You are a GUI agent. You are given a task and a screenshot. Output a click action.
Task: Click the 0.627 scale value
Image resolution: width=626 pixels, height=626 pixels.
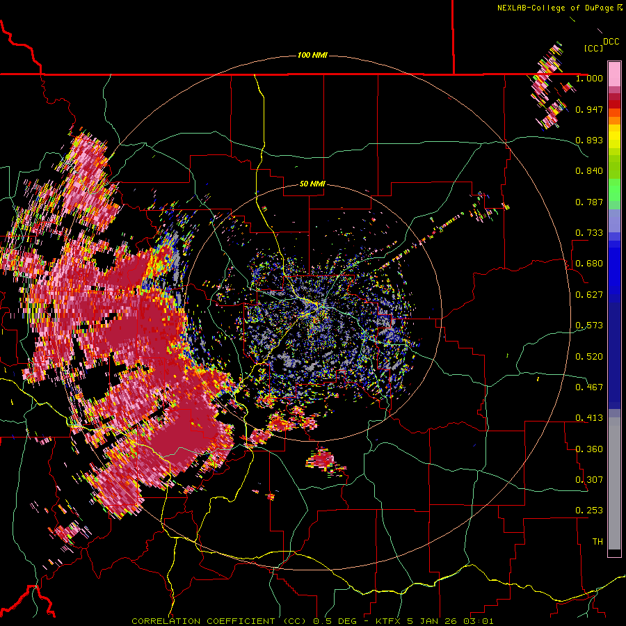(589, 294)
